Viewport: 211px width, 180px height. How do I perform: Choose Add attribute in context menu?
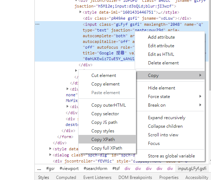tap(170, 37)
